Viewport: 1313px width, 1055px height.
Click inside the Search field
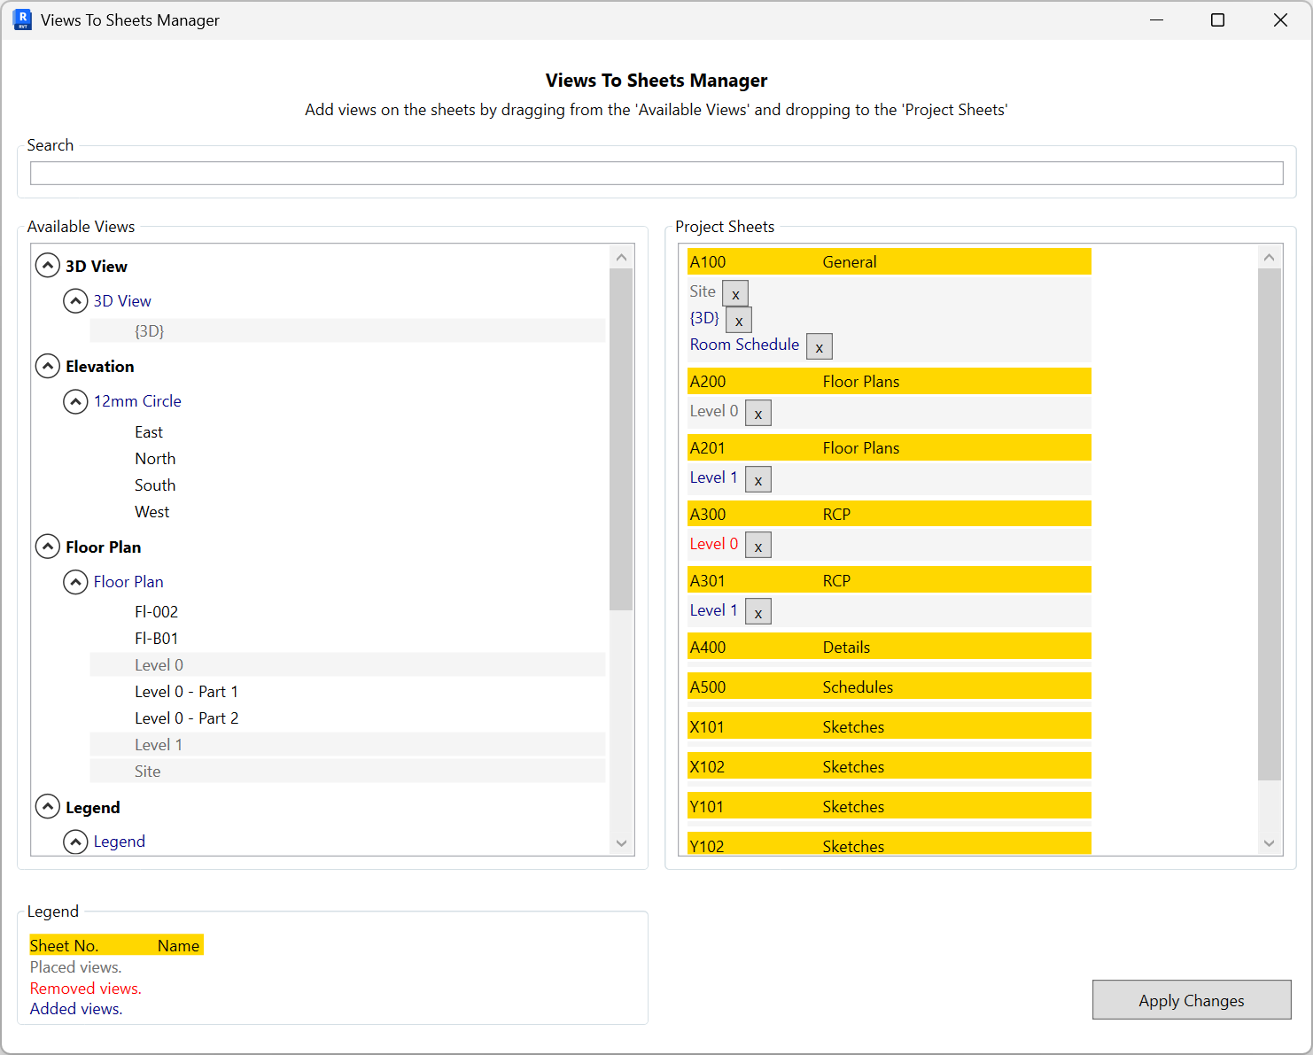[x=656, y=173]
